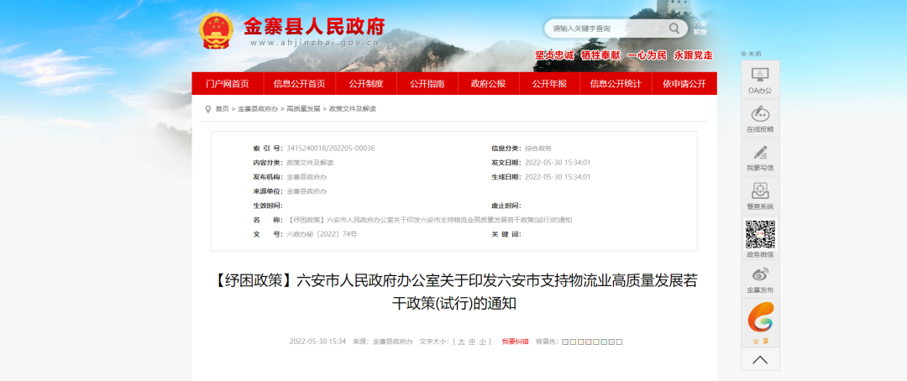Open 信息公开首页 navigation tab
The image size is (907, 381).
click(x=299, y=83)
